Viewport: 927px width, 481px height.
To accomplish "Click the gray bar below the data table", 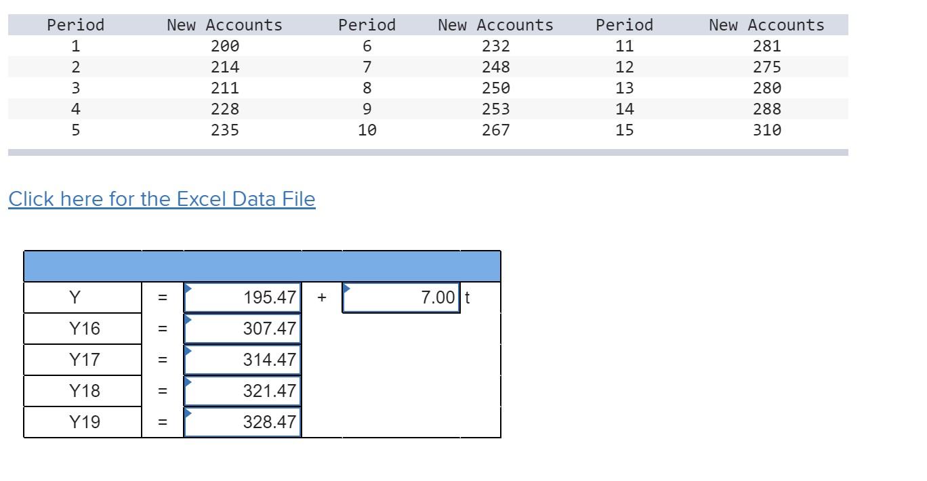I will tap(428, 152).
